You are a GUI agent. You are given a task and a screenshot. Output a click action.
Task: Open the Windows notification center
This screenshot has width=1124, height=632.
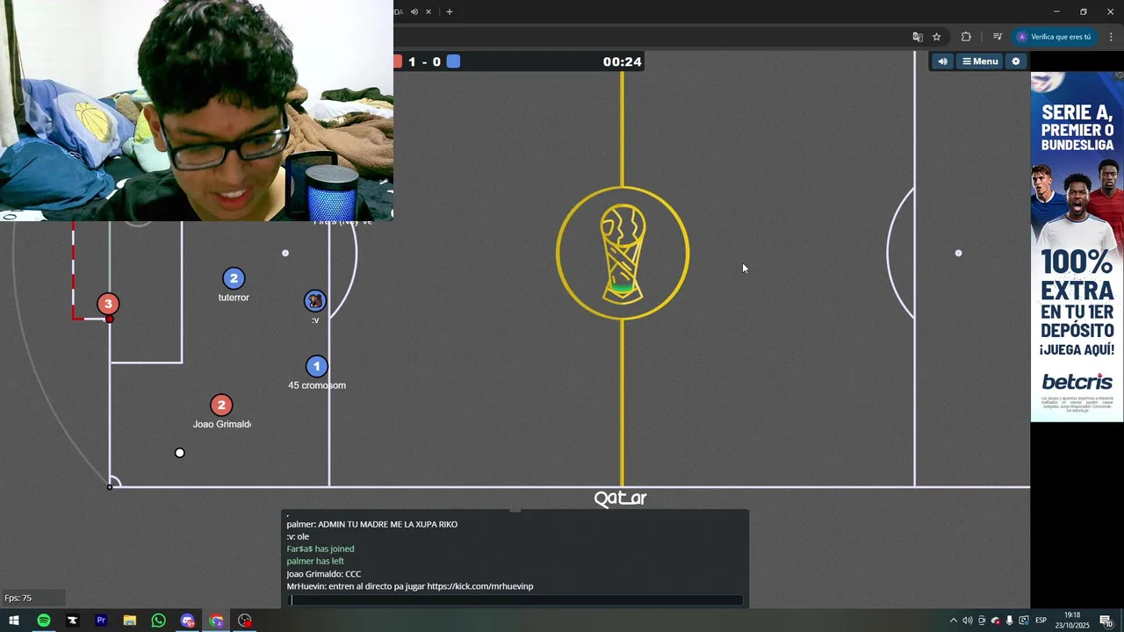tap(1106, 621)
